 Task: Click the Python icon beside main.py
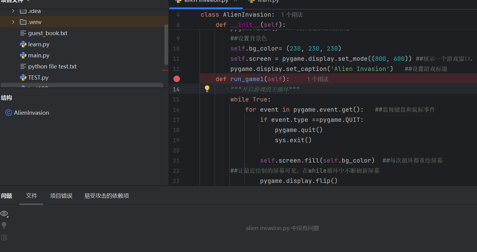[x=23, y=55]
